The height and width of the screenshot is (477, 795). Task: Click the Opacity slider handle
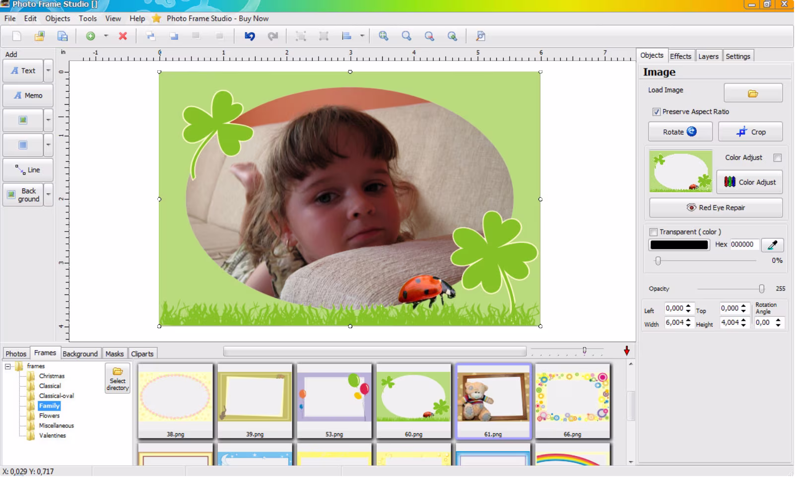[x=762, y=289]
